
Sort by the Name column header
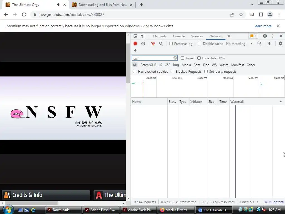coord(149,101)
